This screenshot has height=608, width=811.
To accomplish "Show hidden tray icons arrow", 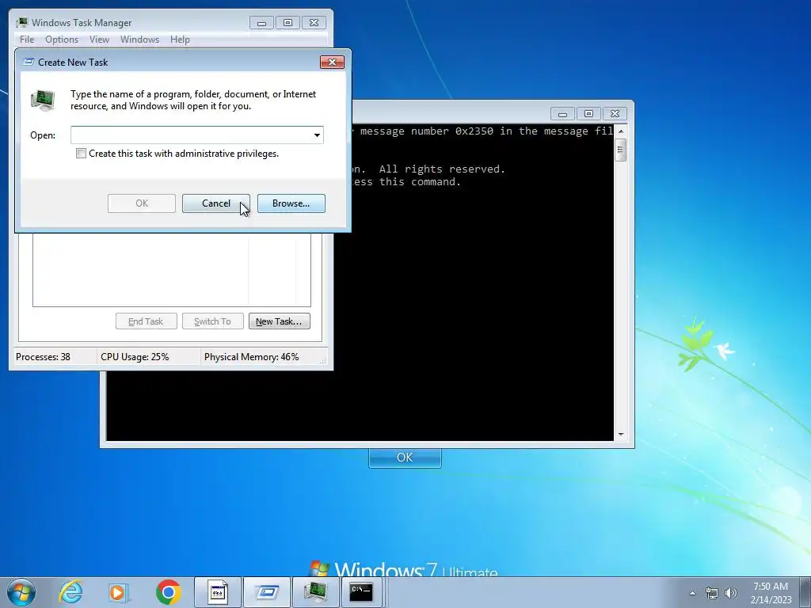I will (692, 593).
